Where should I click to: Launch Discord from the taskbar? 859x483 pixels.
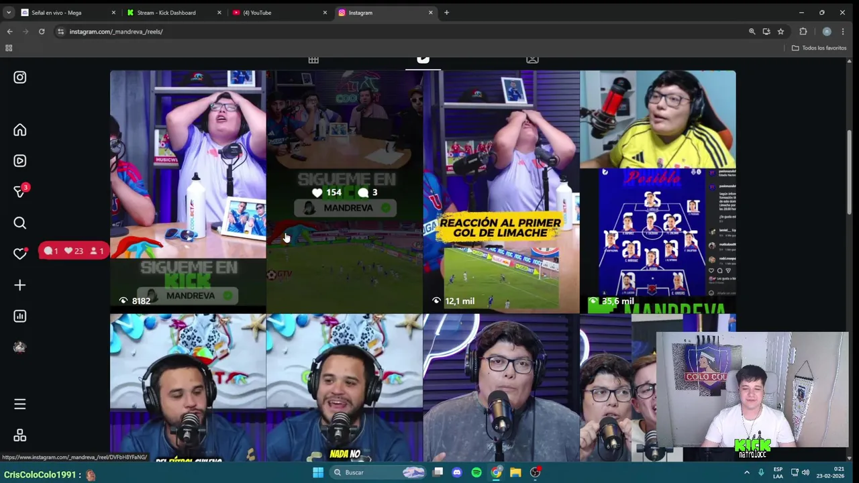[x=457, y=472]
